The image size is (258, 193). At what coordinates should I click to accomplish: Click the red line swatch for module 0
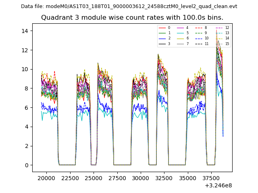(x=162, y=28)
